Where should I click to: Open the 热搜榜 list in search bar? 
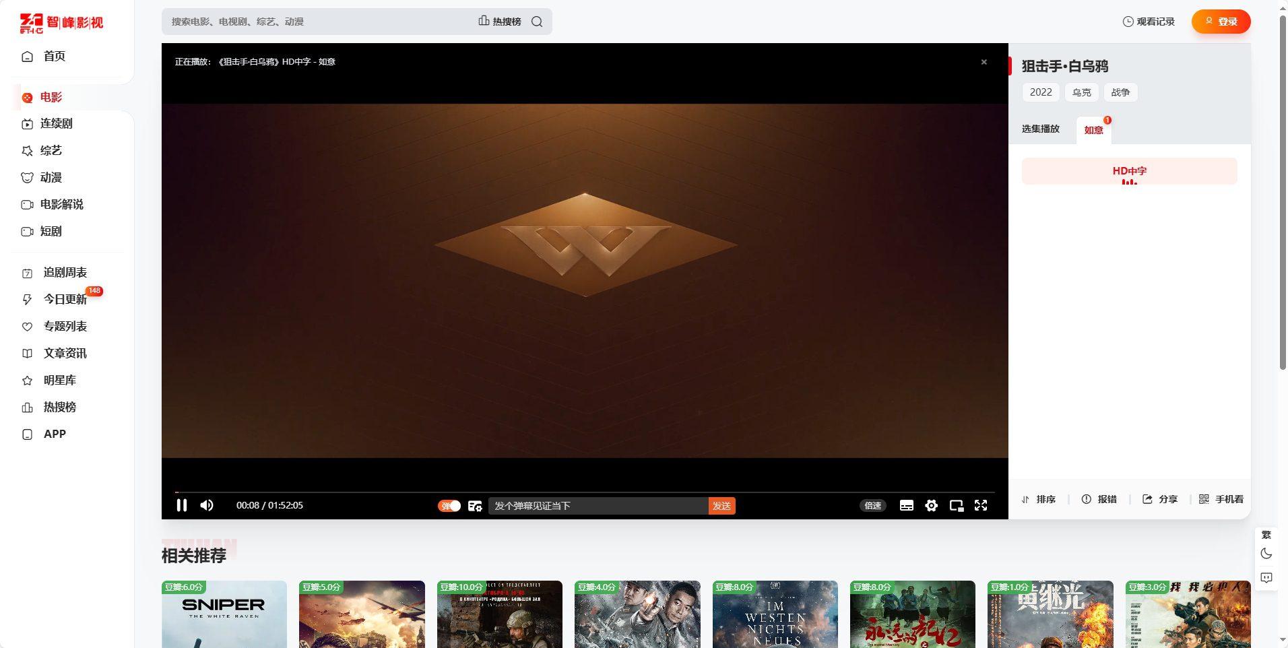[x=500, y=22]
